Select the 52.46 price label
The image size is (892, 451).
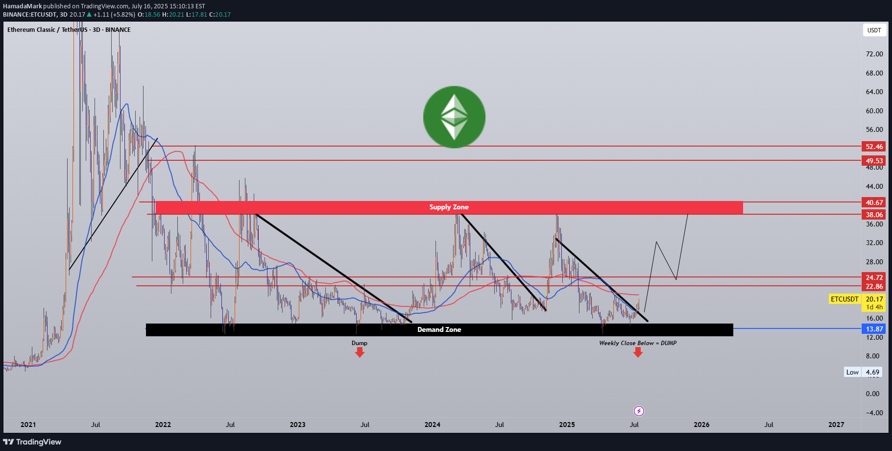click(874, 147)
